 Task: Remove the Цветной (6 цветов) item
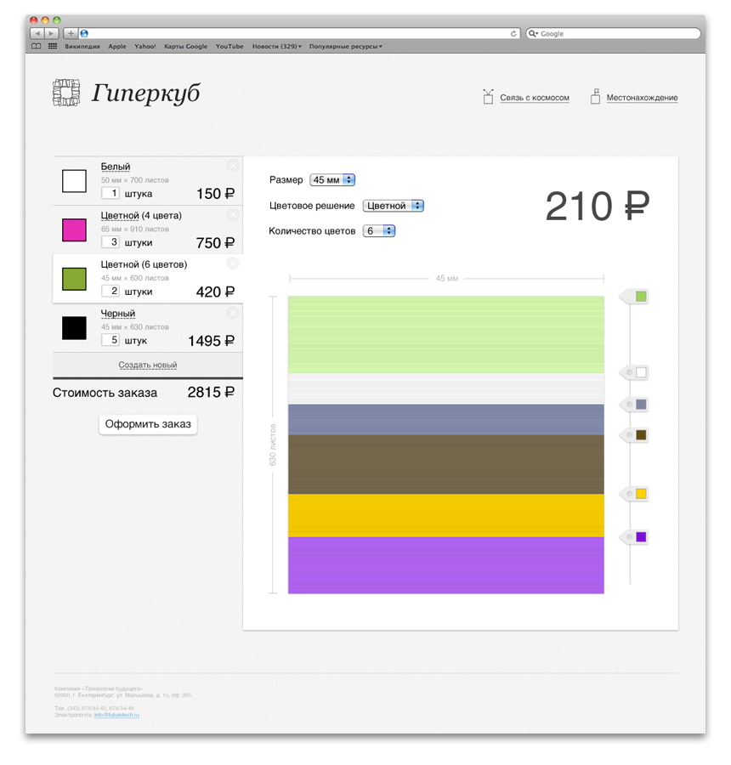[x=233, y=263]
